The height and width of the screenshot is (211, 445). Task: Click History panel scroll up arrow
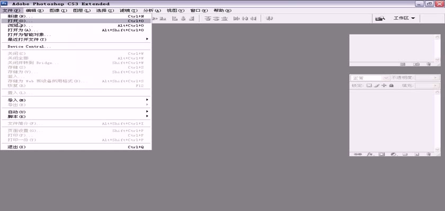pos(437,37)
